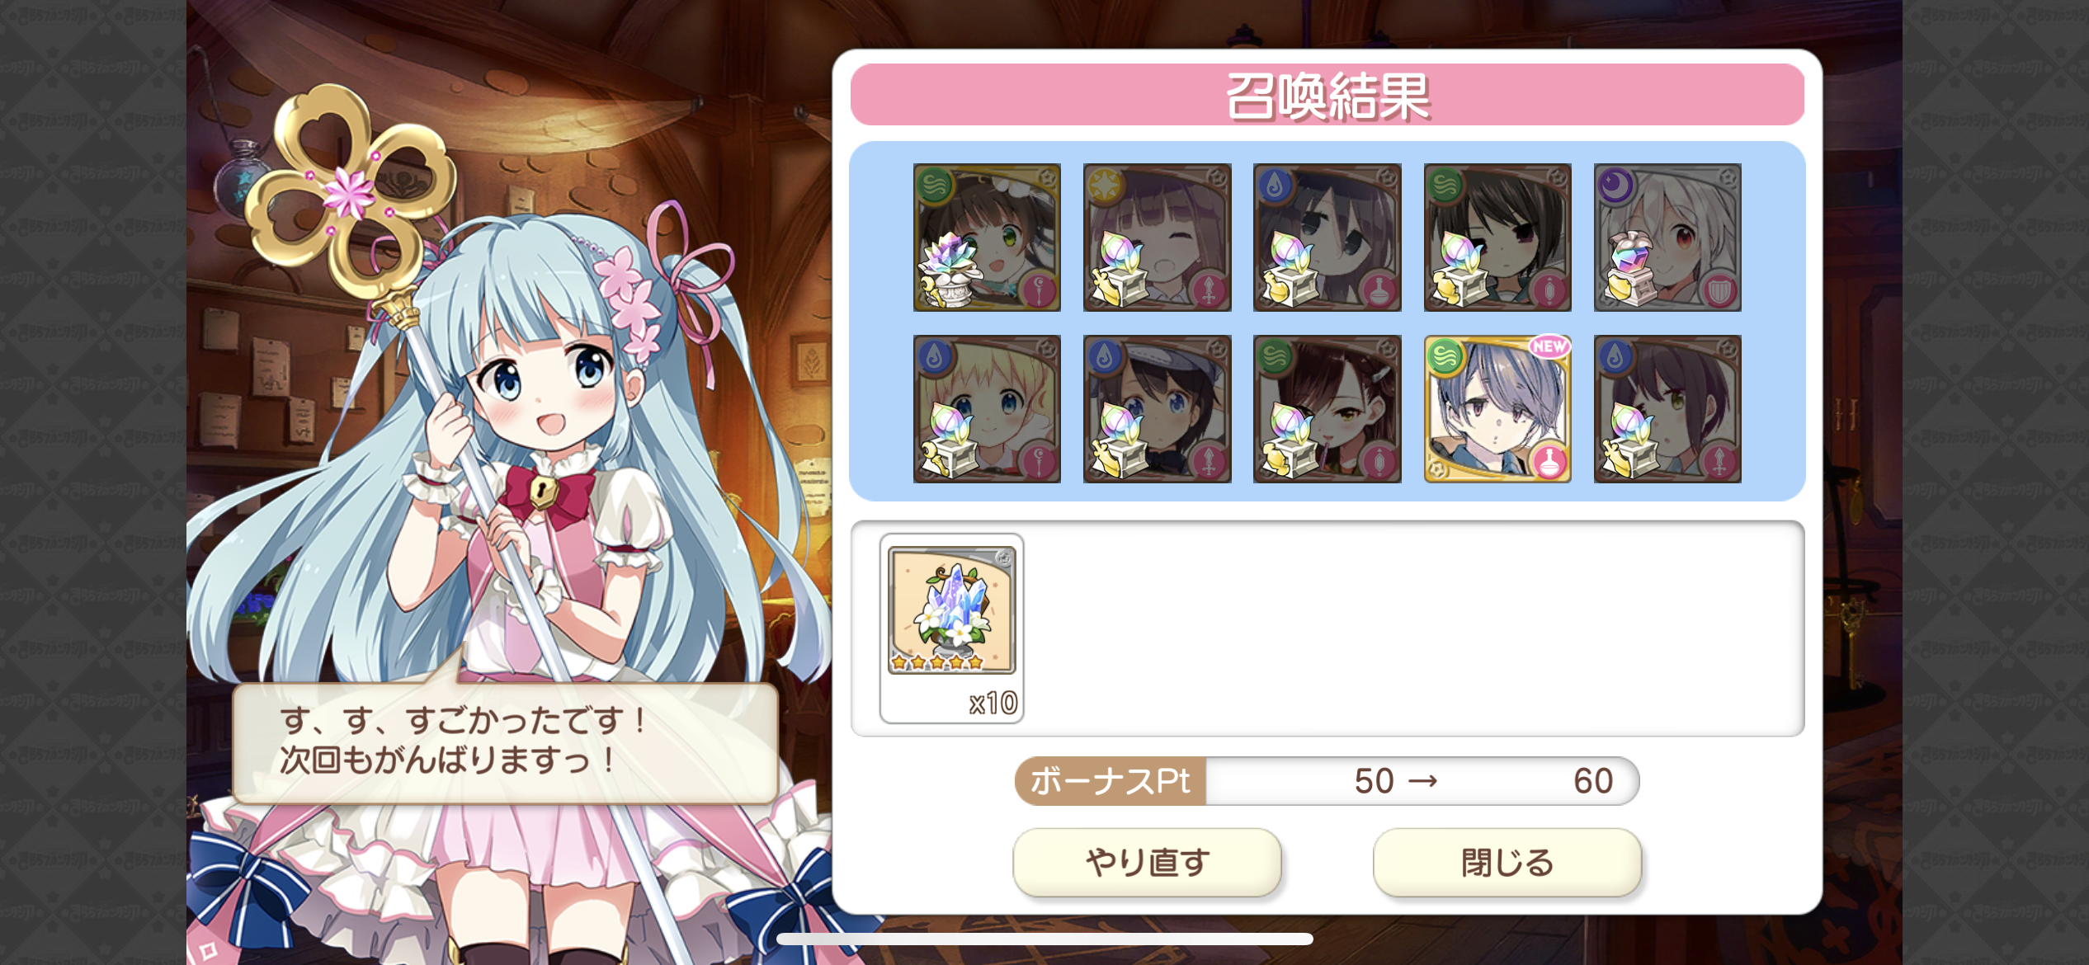The width and height of the screenshot is (2089, 965).
Task: Tap the 閉じる close button
Action: (1507, 862)
